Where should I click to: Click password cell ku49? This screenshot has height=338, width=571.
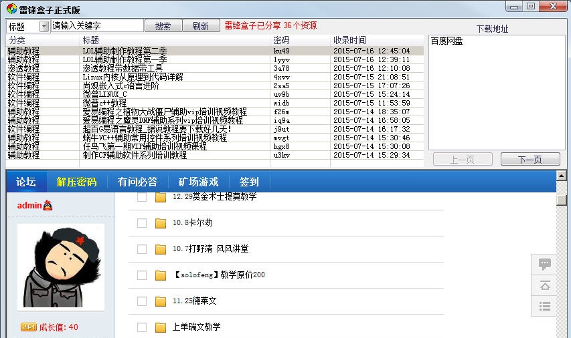282,51
